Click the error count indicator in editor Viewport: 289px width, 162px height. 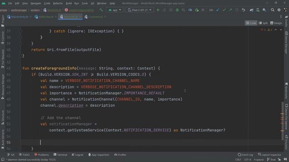tap(263, 30)
